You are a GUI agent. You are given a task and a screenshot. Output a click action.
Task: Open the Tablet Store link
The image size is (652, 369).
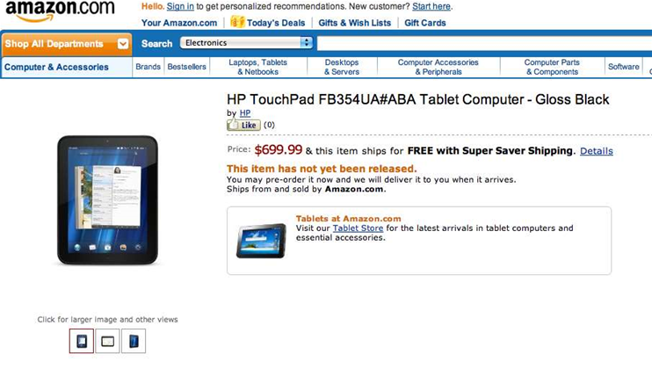coord(358,228)
